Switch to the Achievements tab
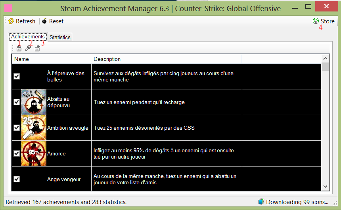The width and height of the screenshot is (341, 210). pos(28,37)
